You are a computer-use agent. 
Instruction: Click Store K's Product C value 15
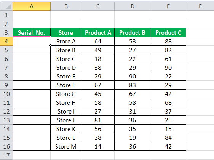click(x=168, y=129)
